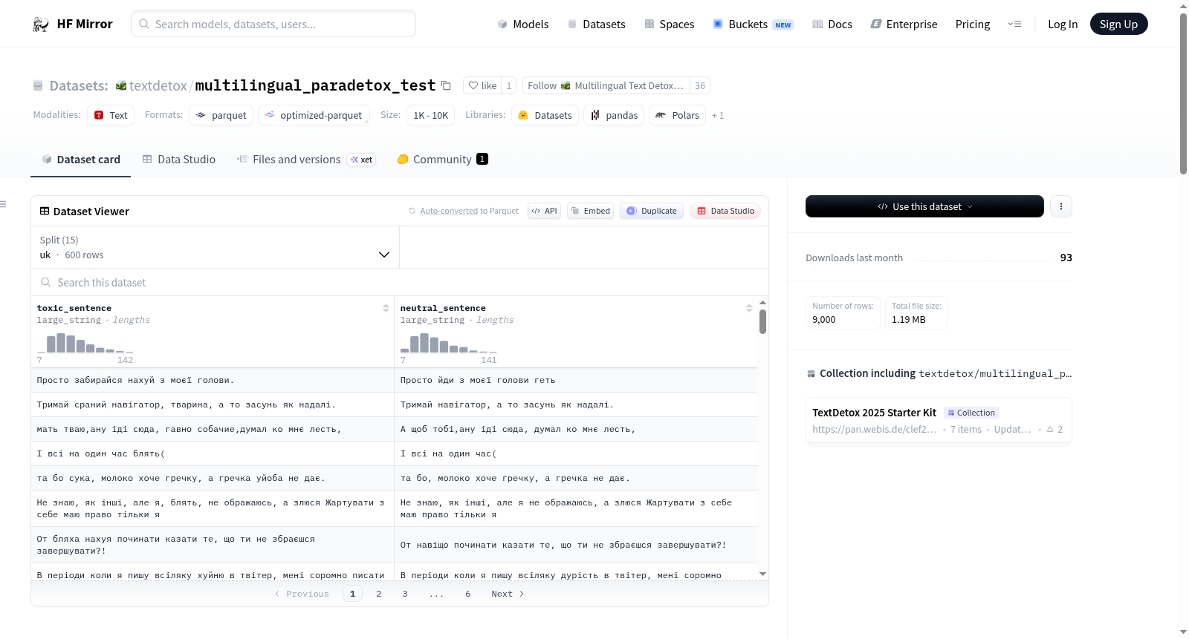Go to page 2 of dataset rows
Viewport: 1189px width, 639px height.
pyautogui.click(x=379, y=594)
